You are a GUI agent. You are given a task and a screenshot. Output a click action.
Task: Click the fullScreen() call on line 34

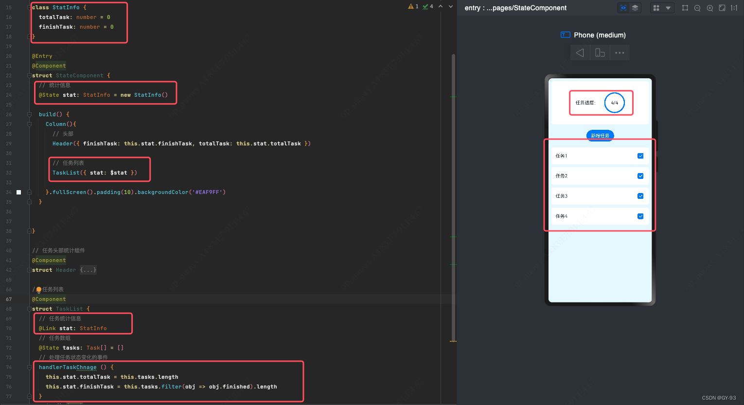[x=70, y=192]
